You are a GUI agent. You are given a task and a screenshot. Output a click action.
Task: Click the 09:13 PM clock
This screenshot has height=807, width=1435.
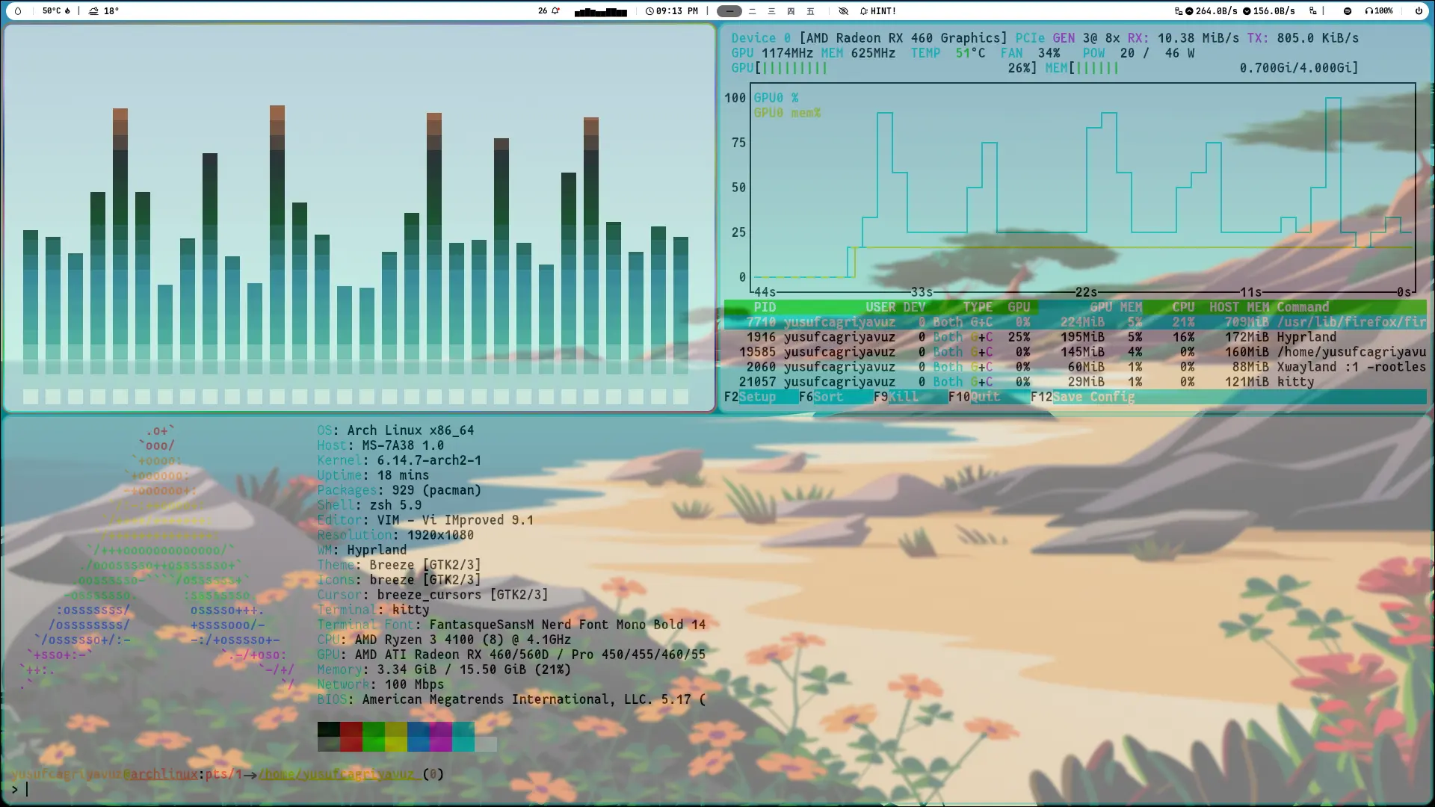pyautogui.click(x=672, y=11)
